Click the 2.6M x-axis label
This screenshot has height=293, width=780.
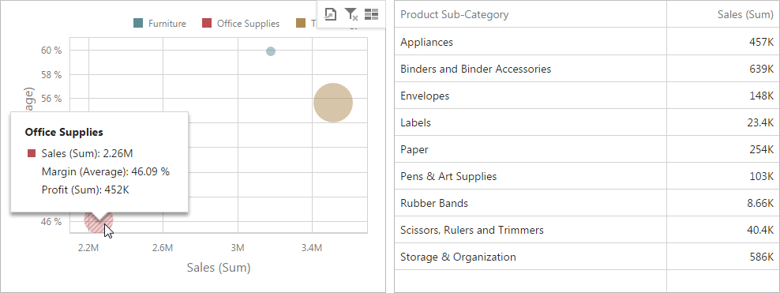(x=163, y=248)
